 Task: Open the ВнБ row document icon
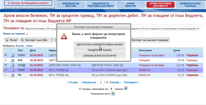12,60
